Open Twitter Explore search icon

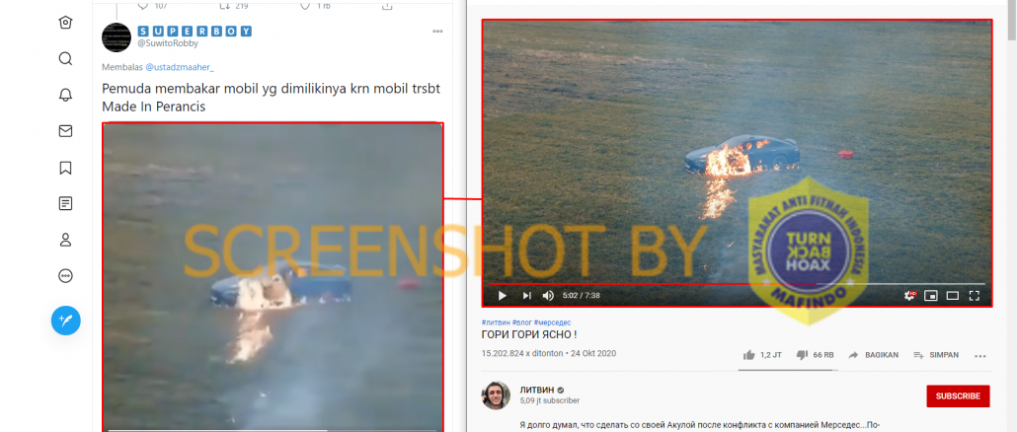click(65, 59)
